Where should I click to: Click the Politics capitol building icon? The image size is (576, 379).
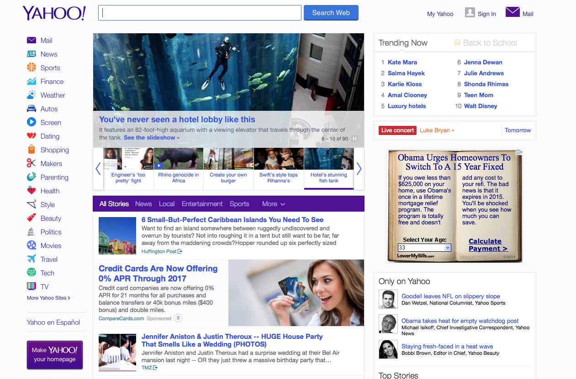[32, 232]
